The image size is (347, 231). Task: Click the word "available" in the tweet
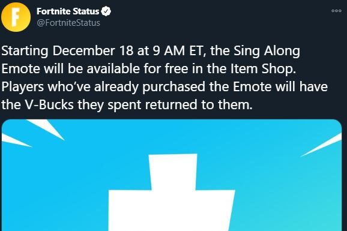(x=113, y=69)
